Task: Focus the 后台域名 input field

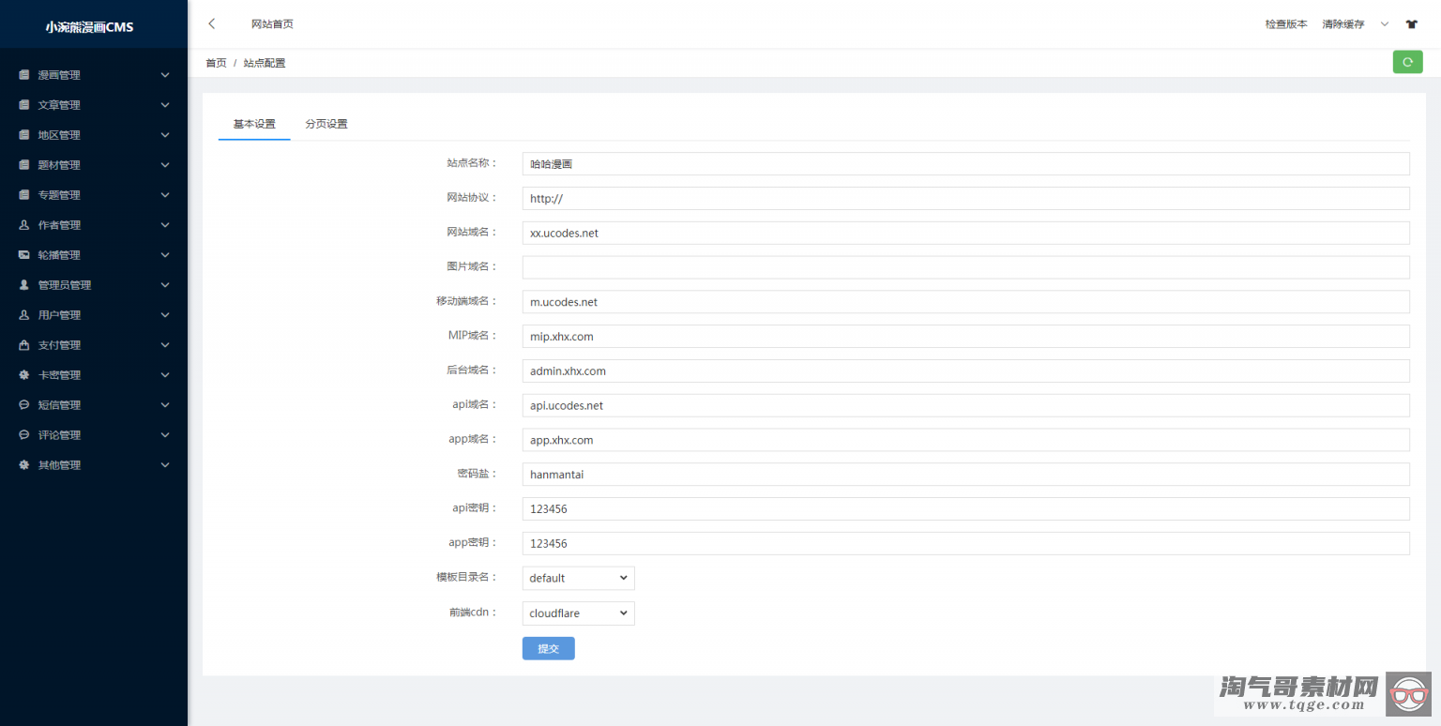Action: point(966,371)
